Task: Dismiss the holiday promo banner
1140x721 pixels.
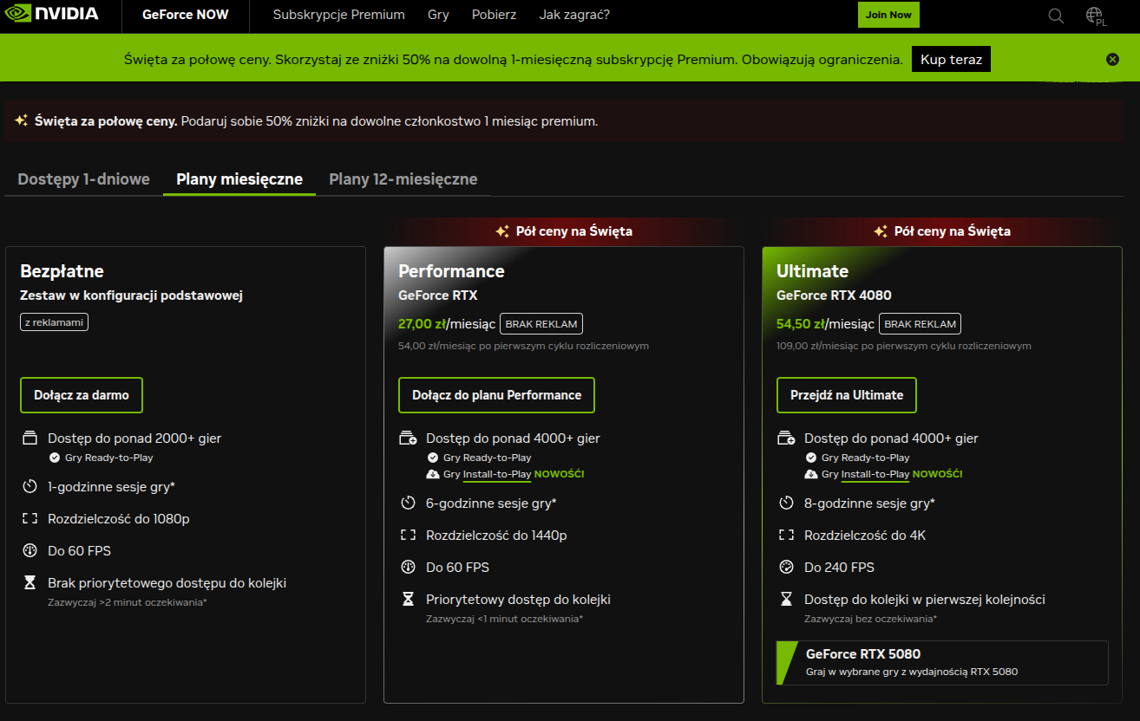Action: pos(1112,58)
